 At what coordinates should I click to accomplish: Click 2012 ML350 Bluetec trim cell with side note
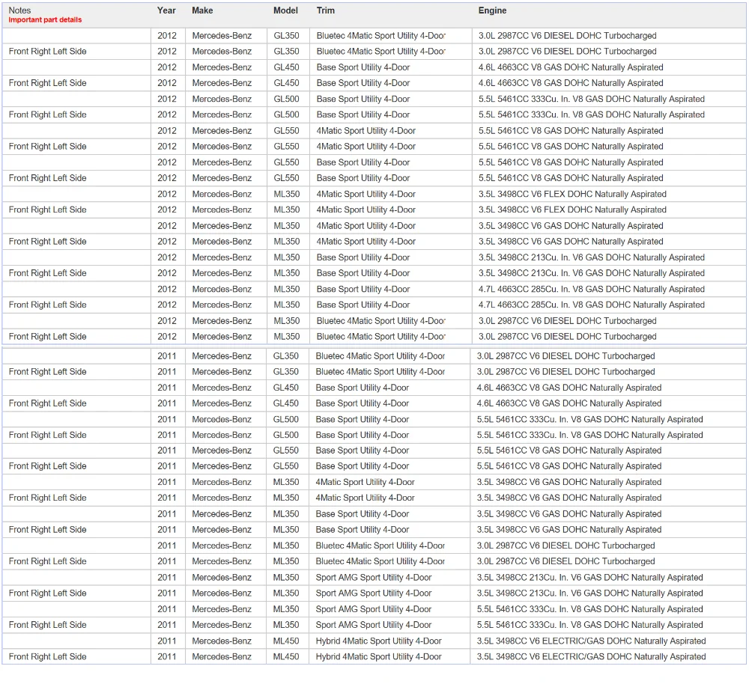[380, 337]
